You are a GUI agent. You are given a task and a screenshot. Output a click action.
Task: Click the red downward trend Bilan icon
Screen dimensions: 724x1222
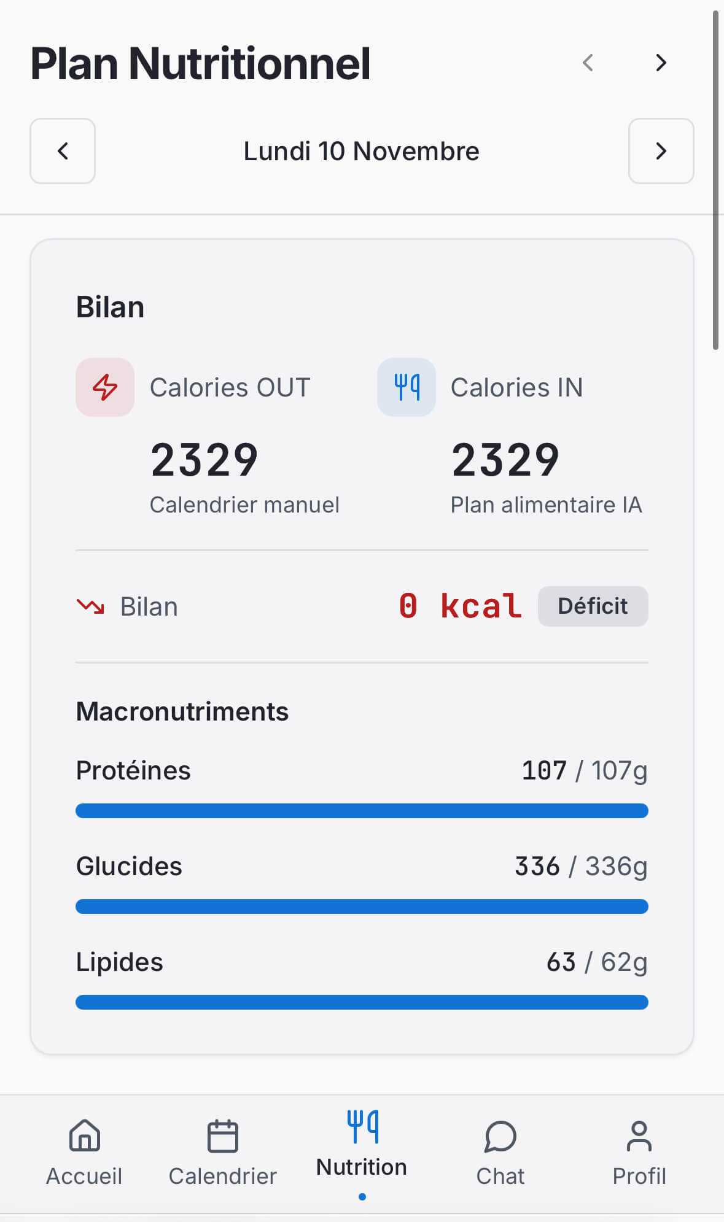pyautogui.click(x=90, y=606)
